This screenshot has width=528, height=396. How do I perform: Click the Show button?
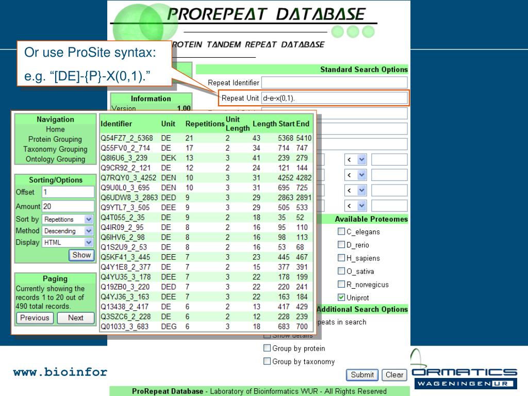[x=81, y=255]
